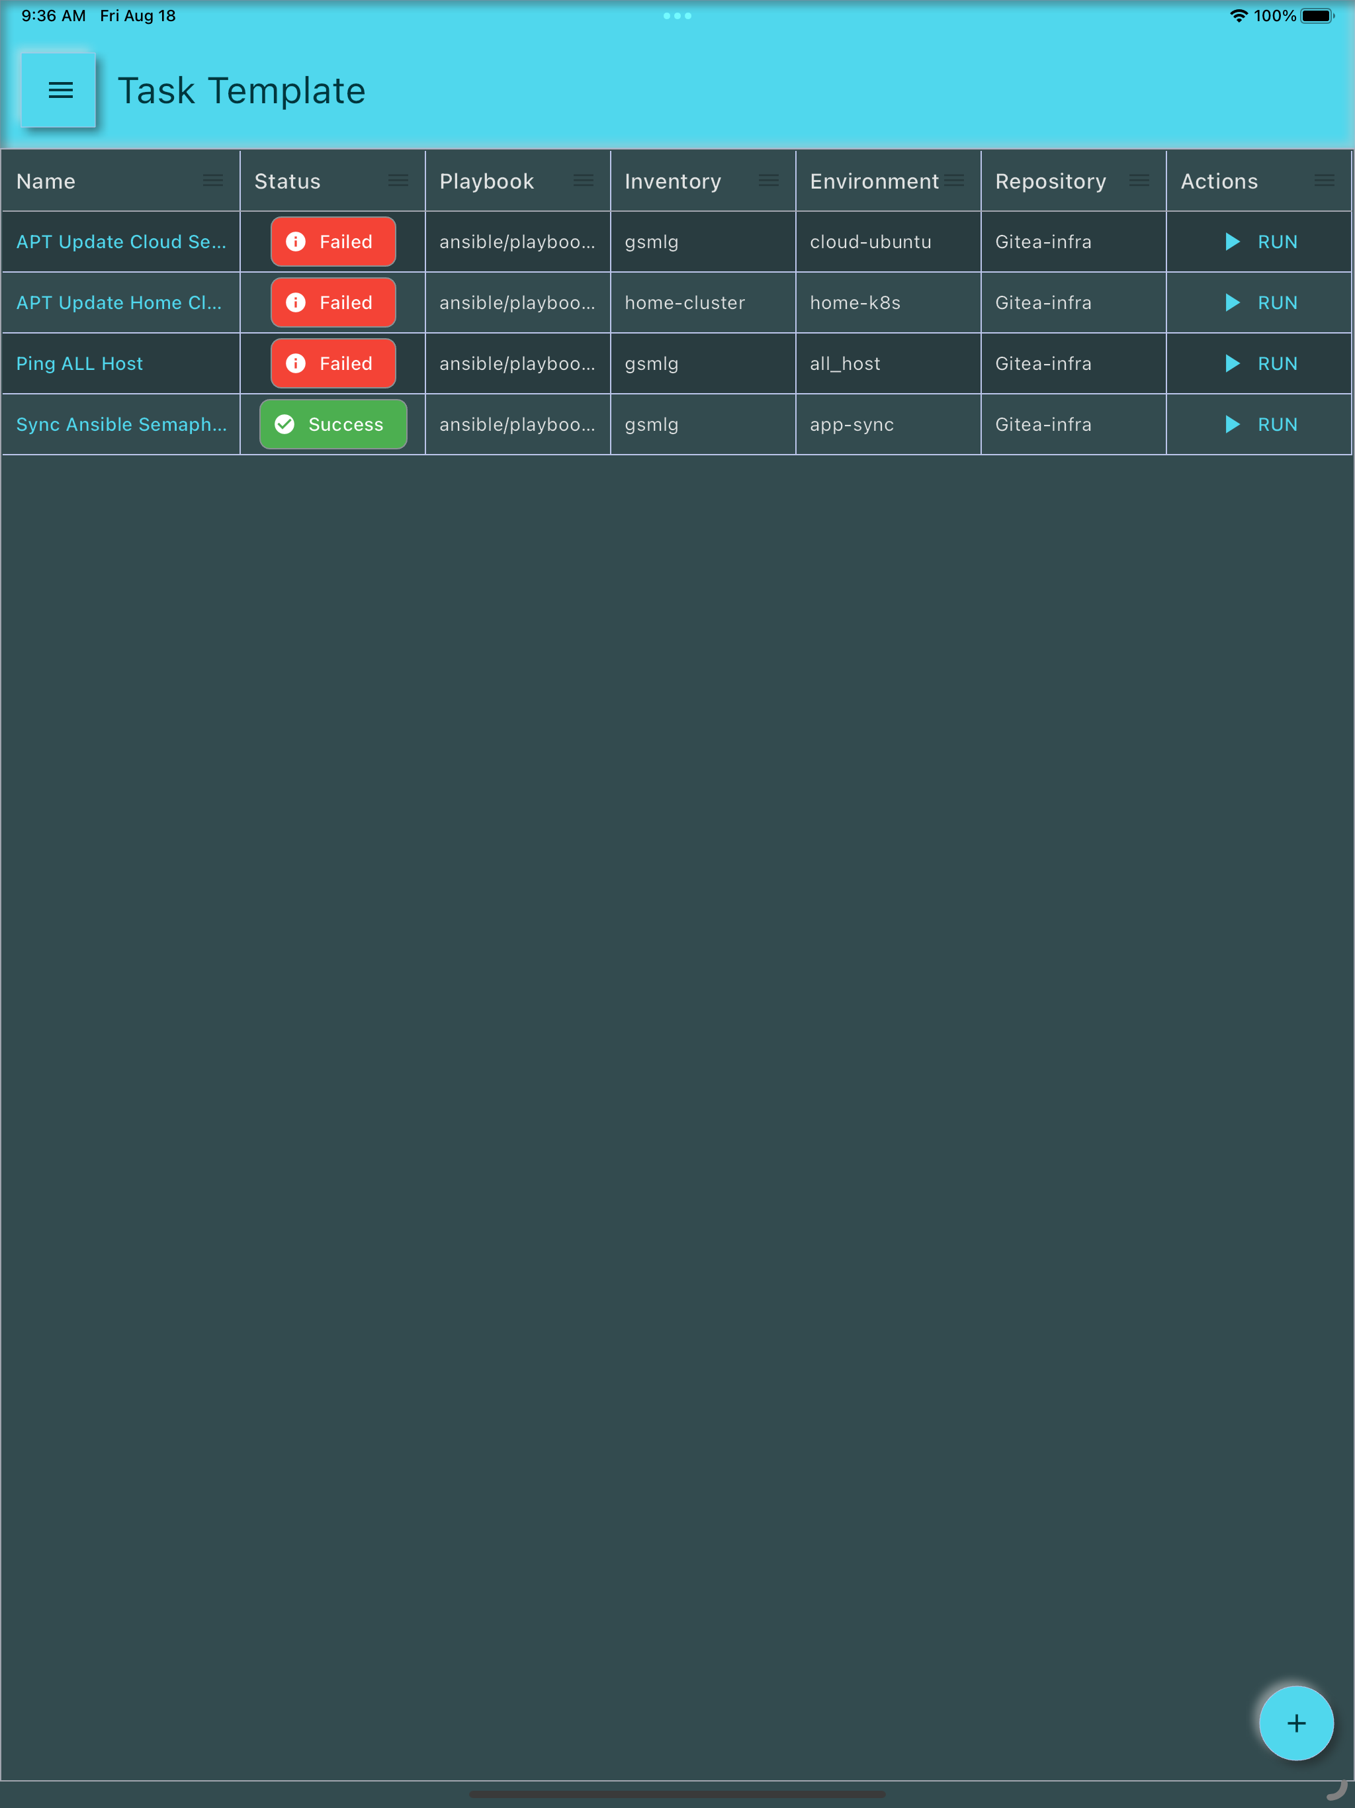
Task: Click the play icon for APT Update Cloud row
Action: click(x=1231, y=242)
